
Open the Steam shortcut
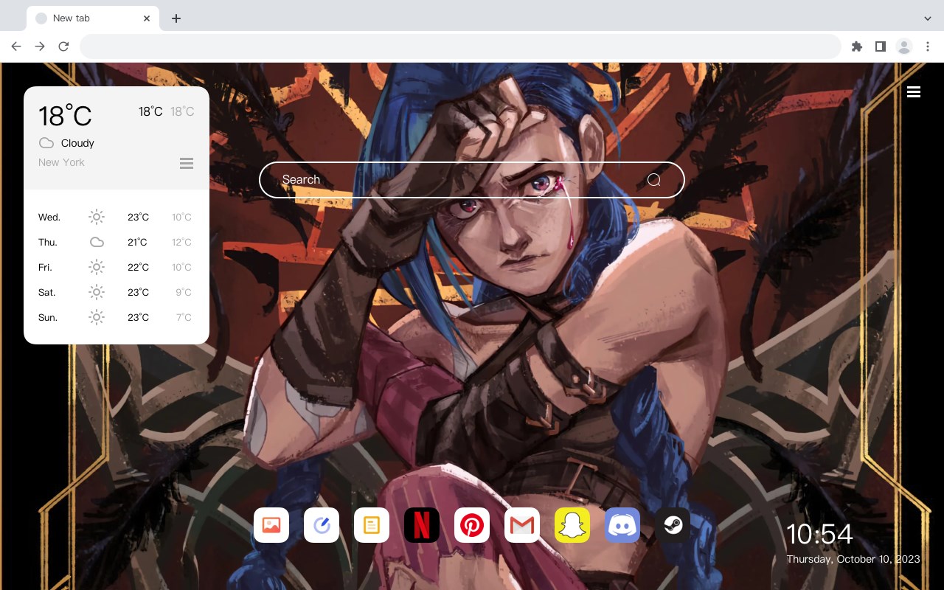click(673, 525)
